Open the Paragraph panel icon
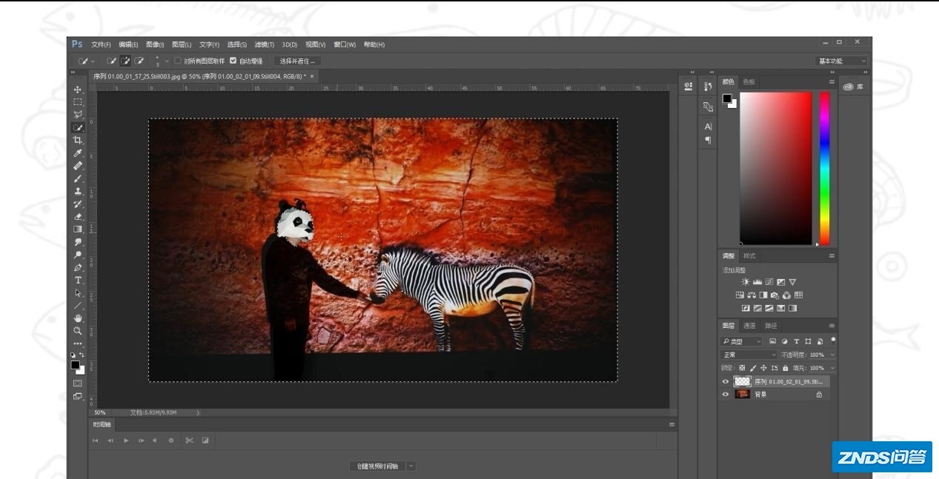 point(708,139)
